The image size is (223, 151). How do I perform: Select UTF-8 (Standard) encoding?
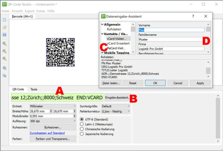(x=82, y=119)
